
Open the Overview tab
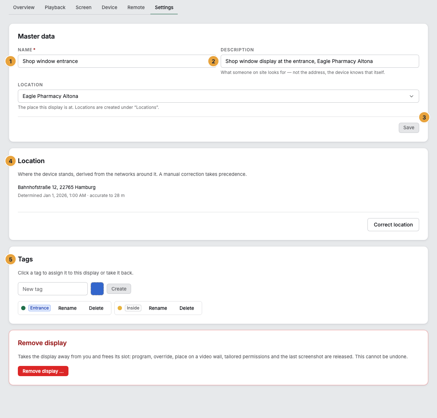(x=24, y=7)
